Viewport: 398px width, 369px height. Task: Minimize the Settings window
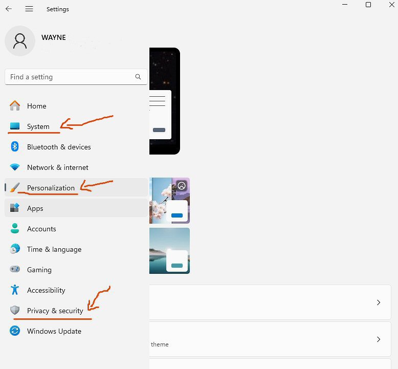[345, 4]
